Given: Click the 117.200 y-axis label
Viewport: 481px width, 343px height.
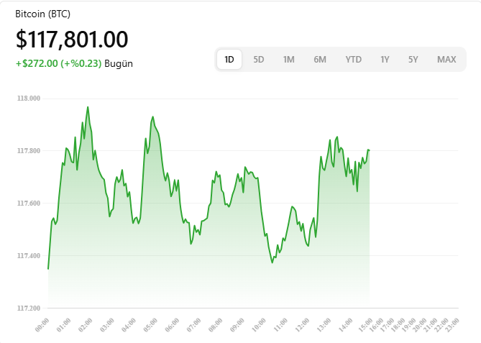Looking at the screenshot, I should pyautogui.click(x=29, y=308).
